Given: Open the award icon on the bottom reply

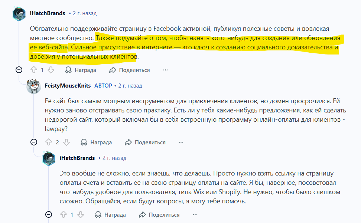Looking at the screenshot, I should (x=98, y=214).
